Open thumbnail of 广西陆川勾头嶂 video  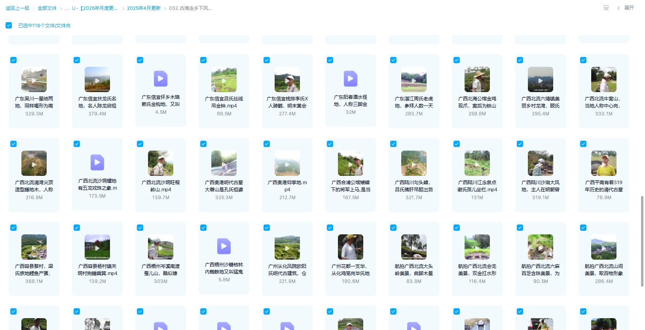pyautogui.click(x=414, y=163)
